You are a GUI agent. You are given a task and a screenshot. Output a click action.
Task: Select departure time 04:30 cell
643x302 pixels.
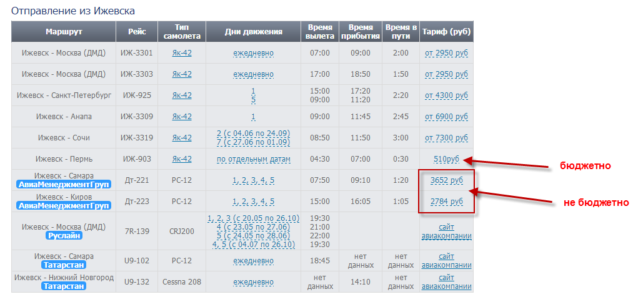tap(320, 159)
